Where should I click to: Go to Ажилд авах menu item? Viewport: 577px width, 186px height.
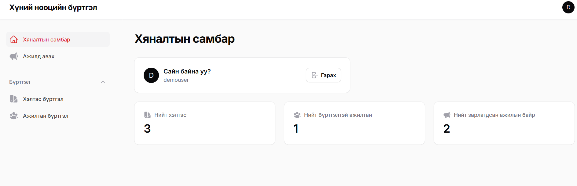click(x=39, y=56)
